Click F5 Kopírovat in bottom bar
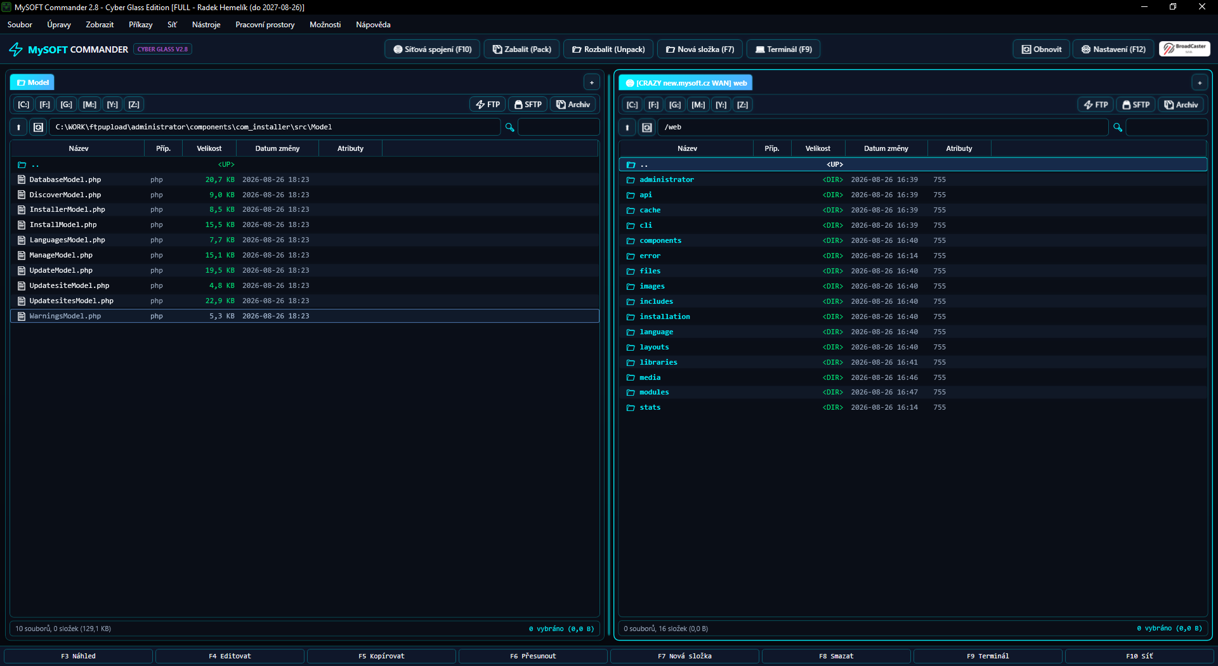The width and height of the screenshot is (1218, 666). [x=381, y=656]
